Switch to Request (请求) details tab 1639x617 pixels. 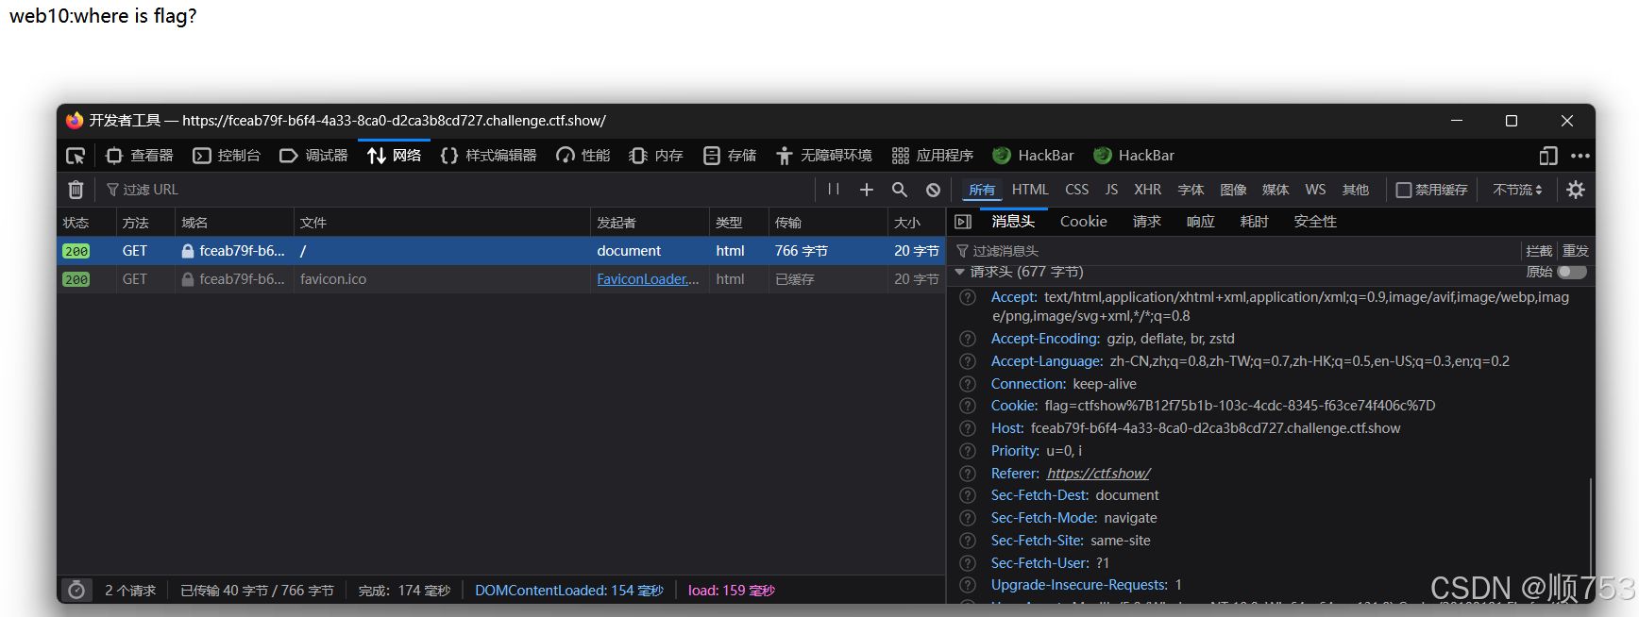1147,222
